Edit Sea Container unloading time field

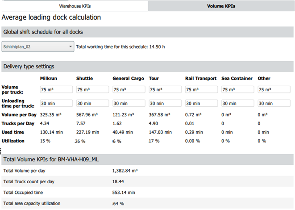click(238, 103)
